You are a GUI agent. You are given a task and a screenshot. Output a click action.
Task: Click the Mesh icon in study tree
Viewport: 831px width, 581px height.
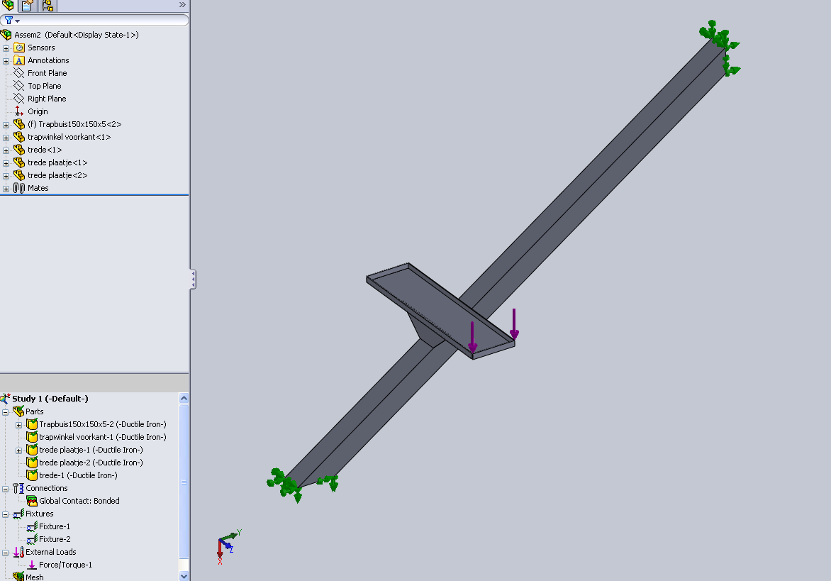click(x=18, y=577)
